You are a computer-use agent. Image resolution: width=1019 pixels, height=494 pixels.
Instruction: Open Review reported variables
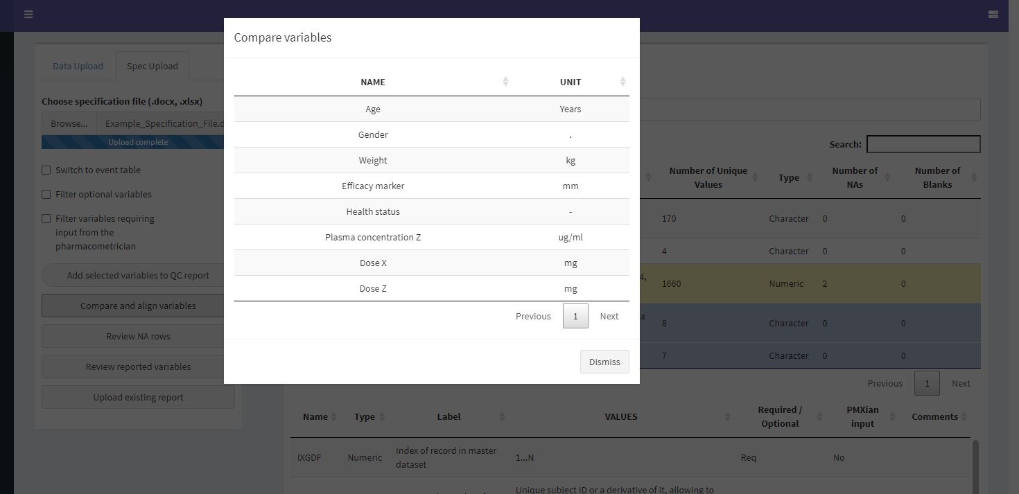(x=138, y=367)
